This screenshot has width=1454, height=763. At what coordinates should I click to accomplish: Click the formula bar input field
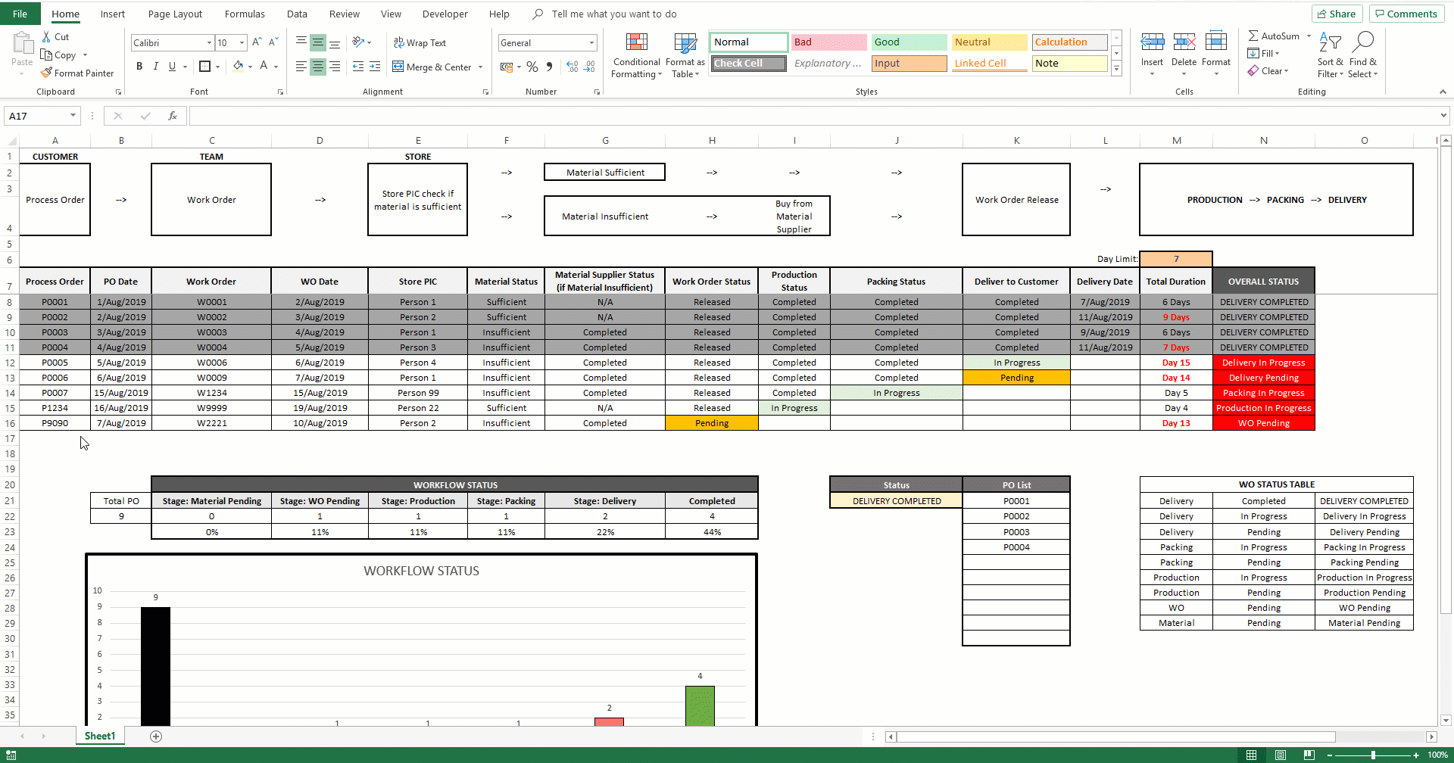click(x=810, y=116)
